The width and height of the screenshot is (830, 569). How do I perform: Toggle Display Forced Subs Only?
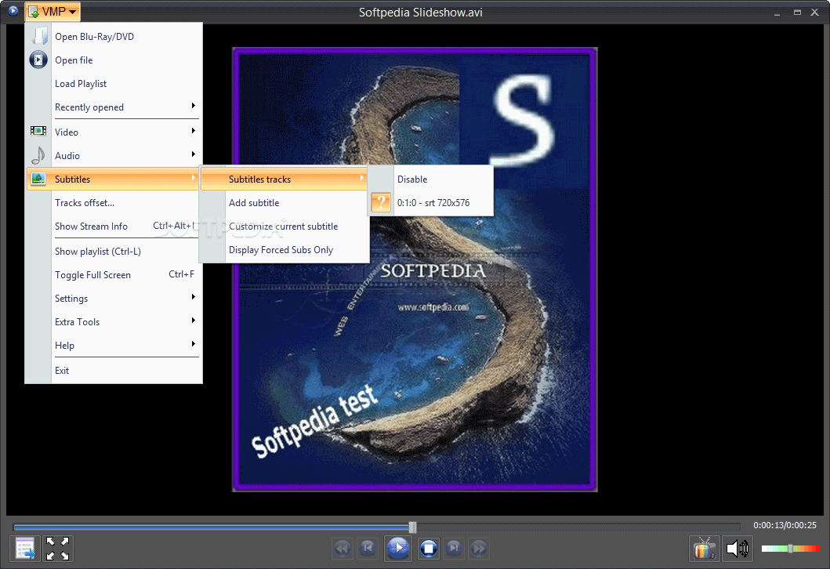point(284,250)
